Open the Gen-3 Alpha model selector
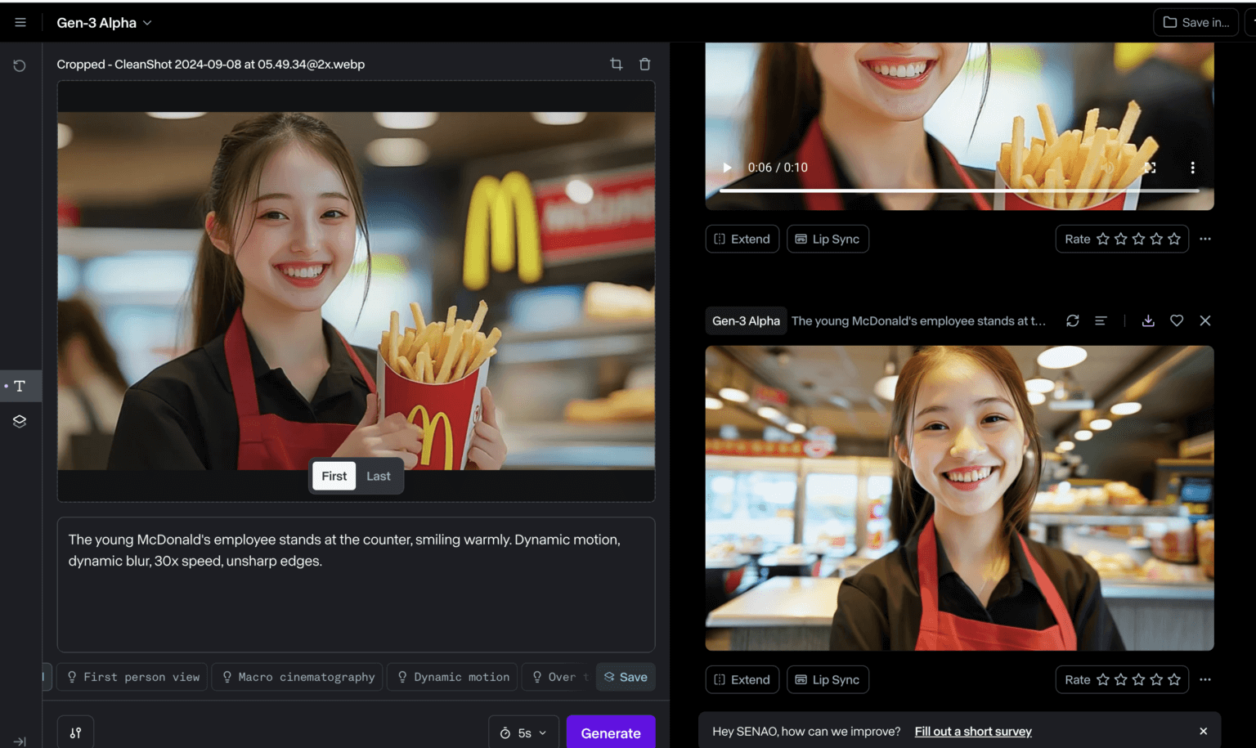Viewport: 1256px width, 748px height. point(104,22)
